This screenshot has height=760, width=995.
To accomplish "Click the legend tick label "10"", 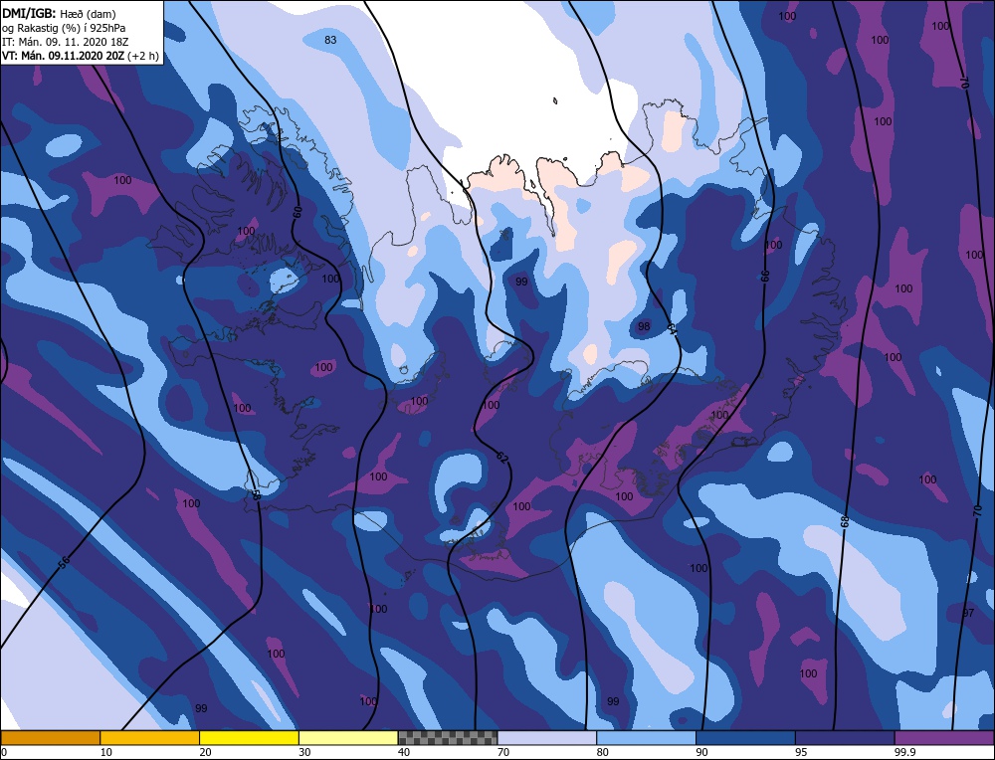I will tap(106, 752).
